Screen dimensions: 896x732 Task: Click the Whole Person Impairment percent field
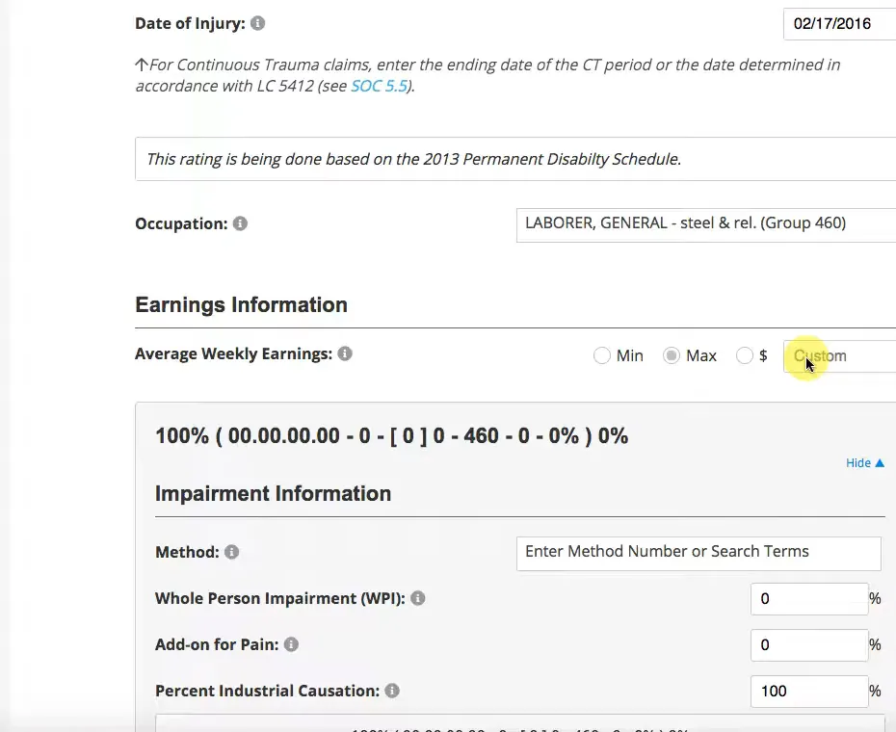(809, 599)
